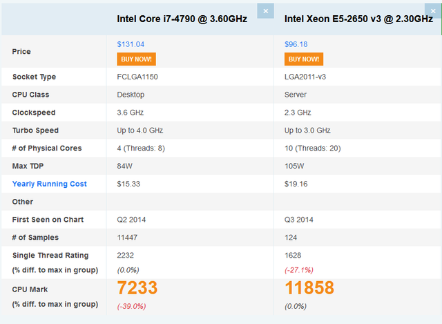Click the CPU Mark row label
Image resolution: width=442 pixels, height=324 pixels.
click(30, 289)
